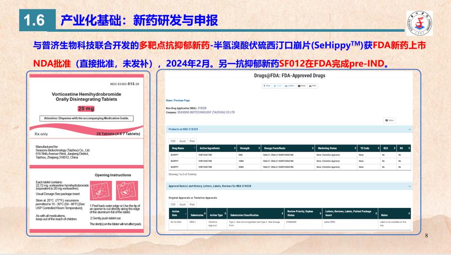Sort by the Marketing Status column header

pyautogui.click(x=336, y=148)
